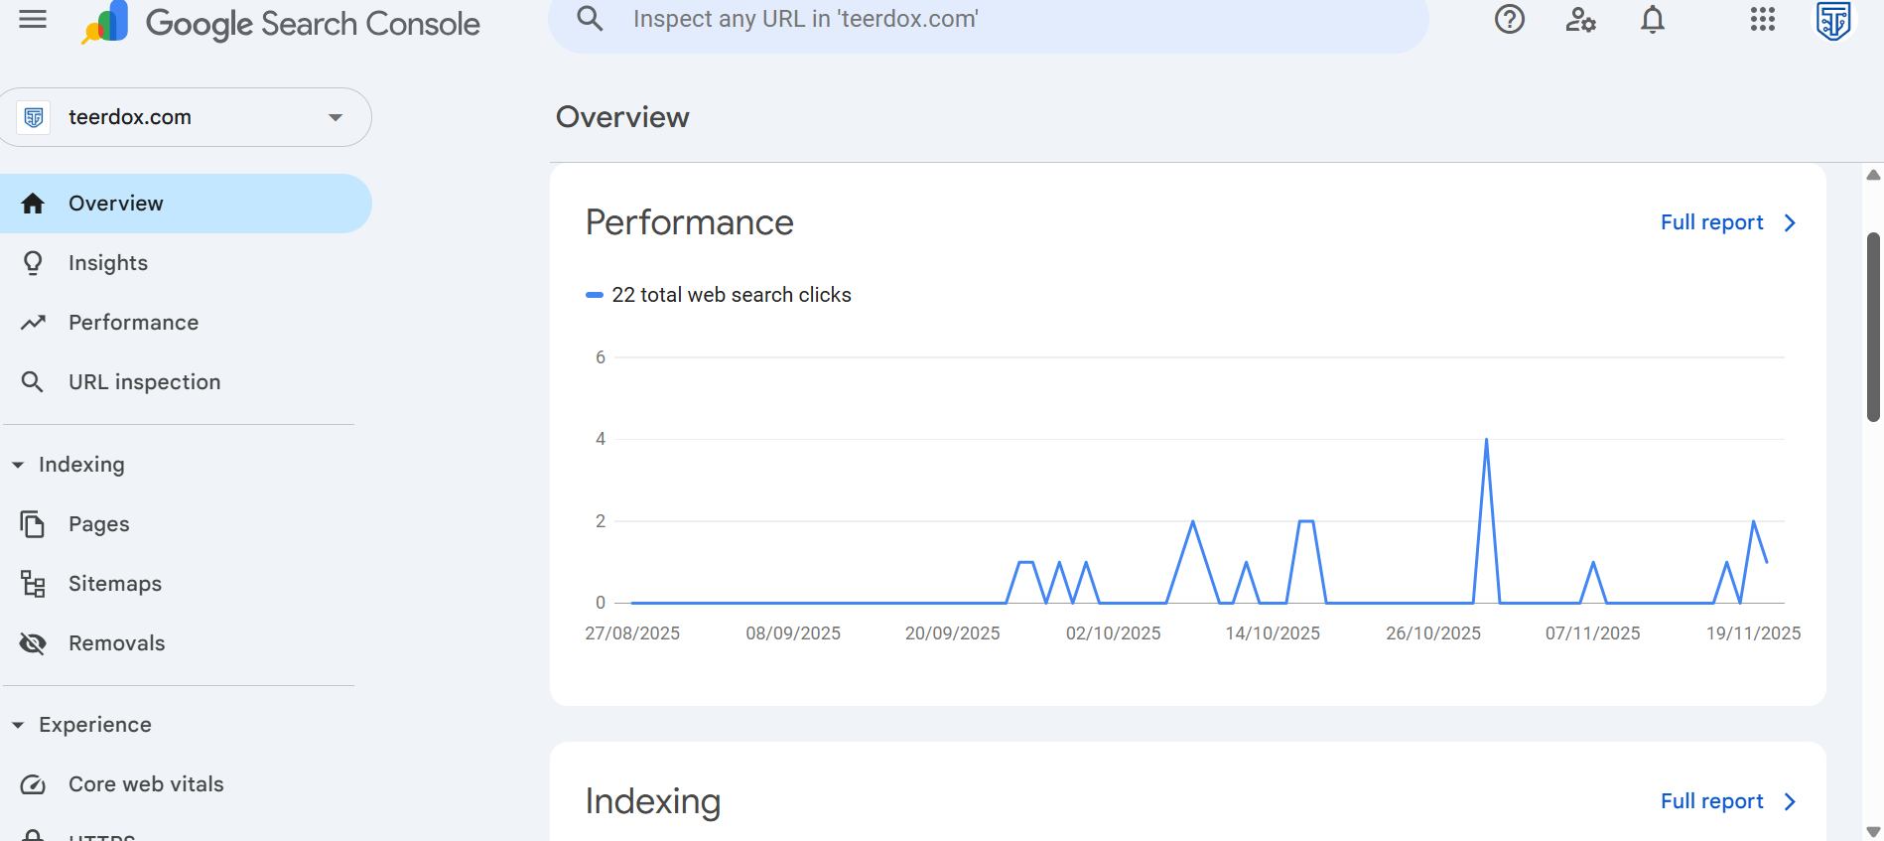
Task: Open the Google apps grid
Action: (1762, 19)
